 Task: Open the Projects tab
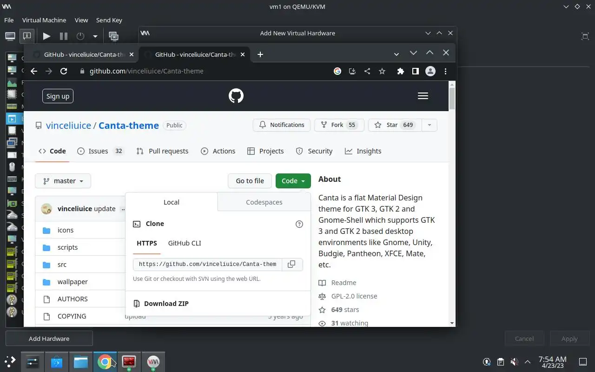(265, 151)
